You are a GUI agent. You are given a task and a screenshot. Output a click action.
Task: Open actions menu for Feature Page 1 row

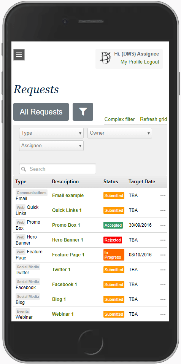point(163,255)
